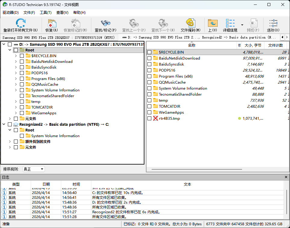Screen dimensions: 290x228
Task: Check the BaiduNetdiskDownload checkbox in tree
Action: pyautogui.click(x=22, y=62)
